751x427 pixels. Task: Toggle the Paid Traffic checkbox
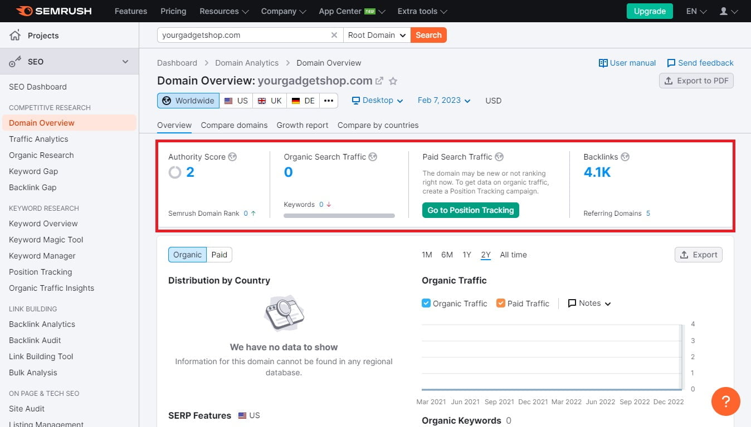(x=501, y=303)
